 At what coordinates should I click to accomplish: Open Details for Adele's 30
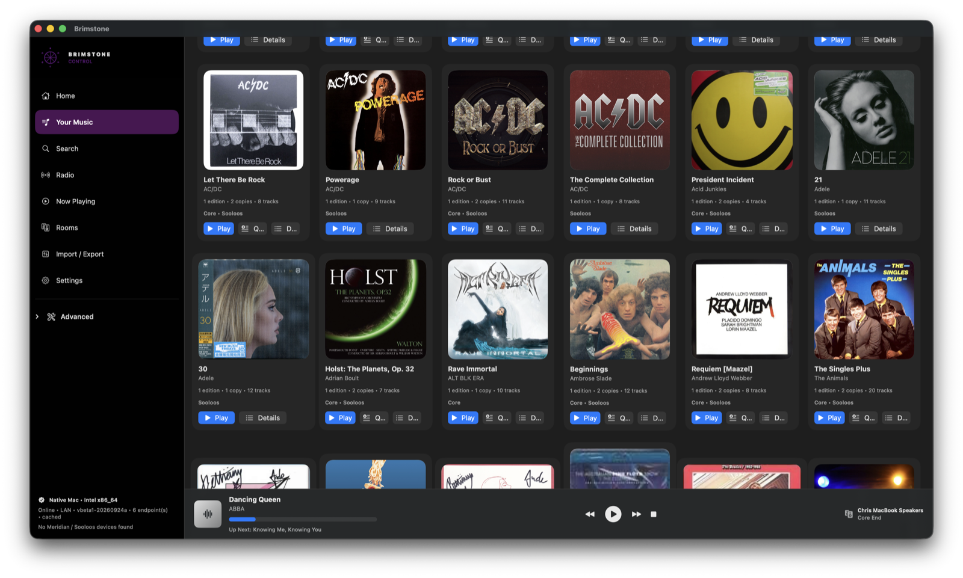tap(263, 418)
